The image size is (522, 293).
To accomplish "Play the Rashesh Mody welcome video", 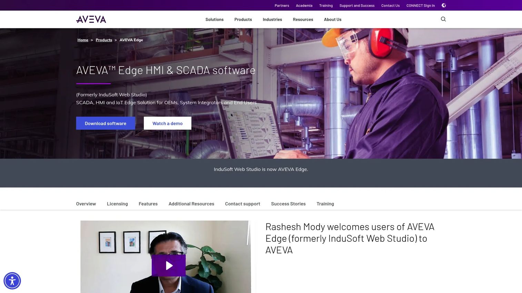I will pos(169,265).
